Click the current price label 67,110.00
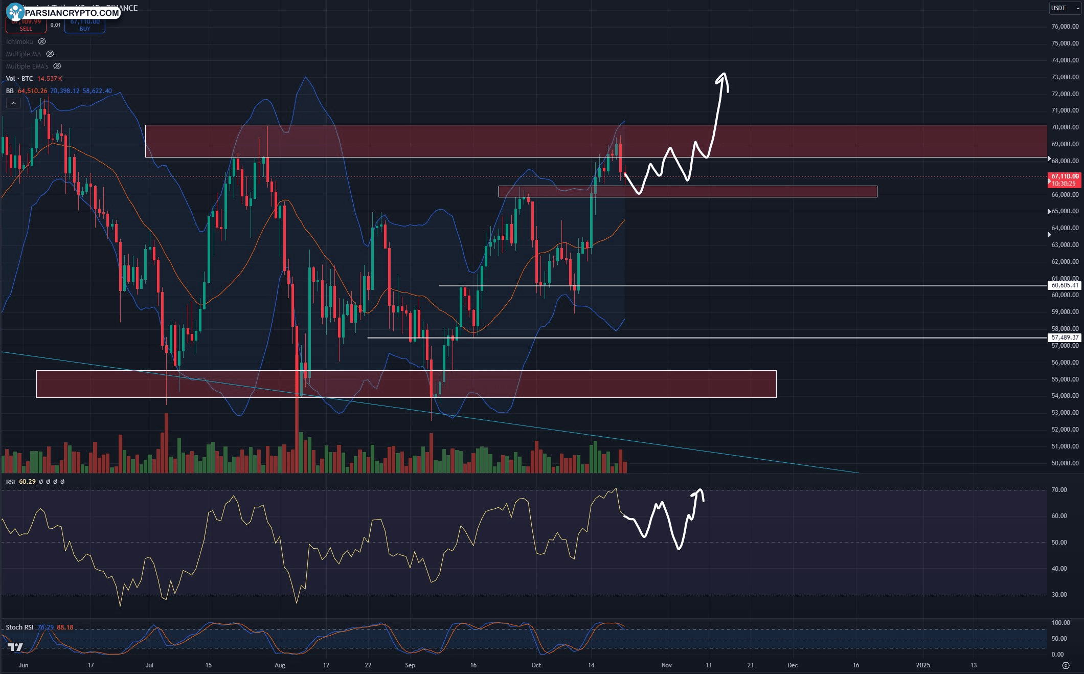 point(1065,176)
